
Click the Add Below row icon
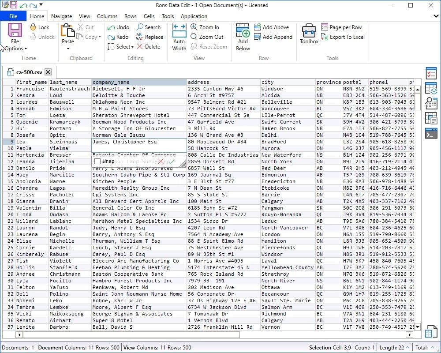click(x=243, y=30)
